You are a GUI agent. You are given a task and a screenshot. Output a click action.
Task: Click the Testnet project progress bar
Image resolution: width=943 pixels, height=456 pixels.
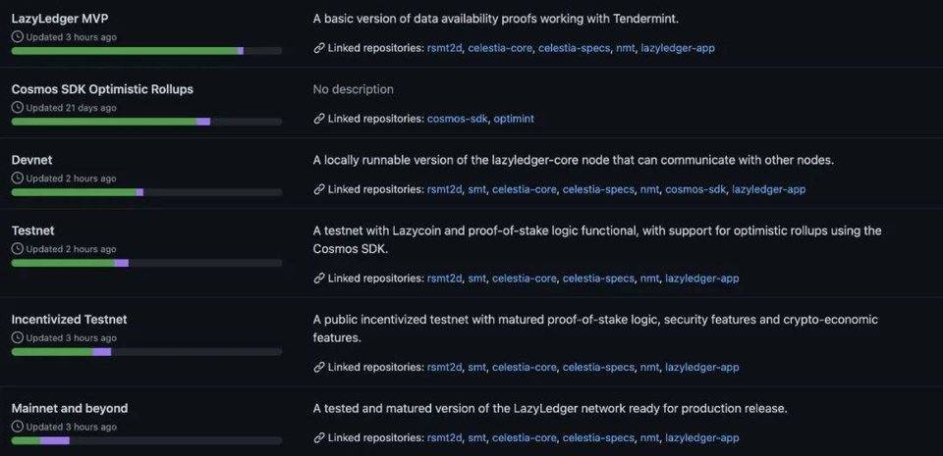click(x=146, y=263)
